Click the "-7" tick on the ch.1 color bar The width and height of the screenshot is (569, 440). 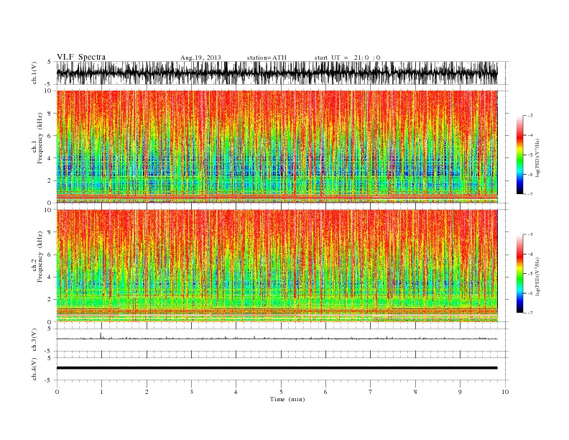529,194
